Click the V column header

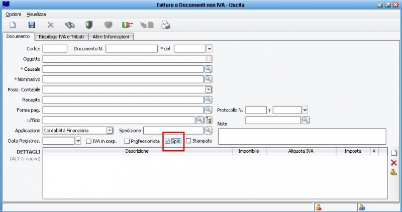(x=374, y=151)
